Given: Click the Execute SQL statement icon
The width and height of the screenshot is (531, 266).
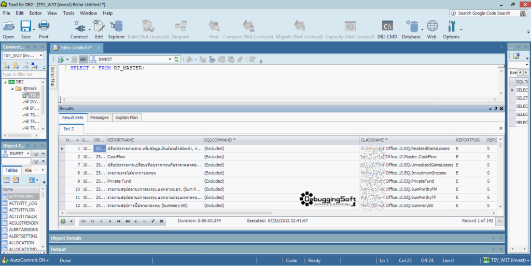Looking at the screenshot, I should [61, 60].
